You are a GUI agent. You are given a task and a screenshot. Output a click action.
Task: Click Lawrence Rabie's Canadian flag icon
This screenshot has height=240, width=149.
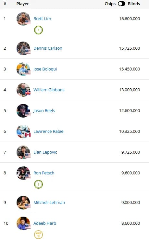(28, 135)
